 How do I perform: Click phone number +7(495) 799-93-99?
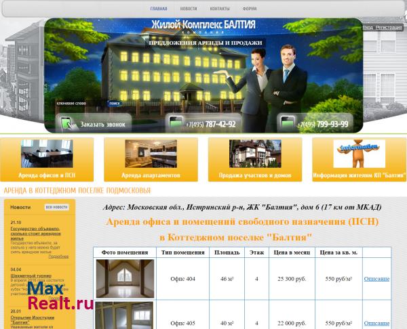pos(323,125)
